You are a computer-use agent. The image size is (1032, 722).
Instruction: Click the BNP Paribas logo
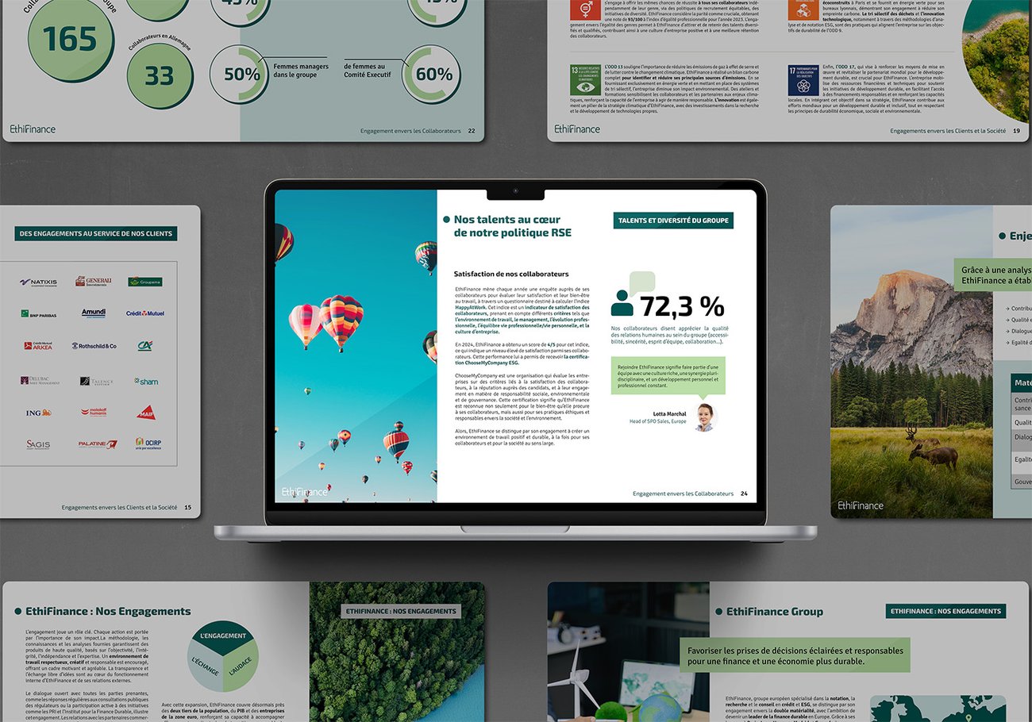click(38, 314)
